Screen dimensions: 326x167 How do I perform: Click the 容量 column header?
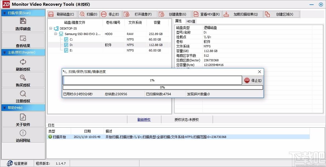(157, 22)
